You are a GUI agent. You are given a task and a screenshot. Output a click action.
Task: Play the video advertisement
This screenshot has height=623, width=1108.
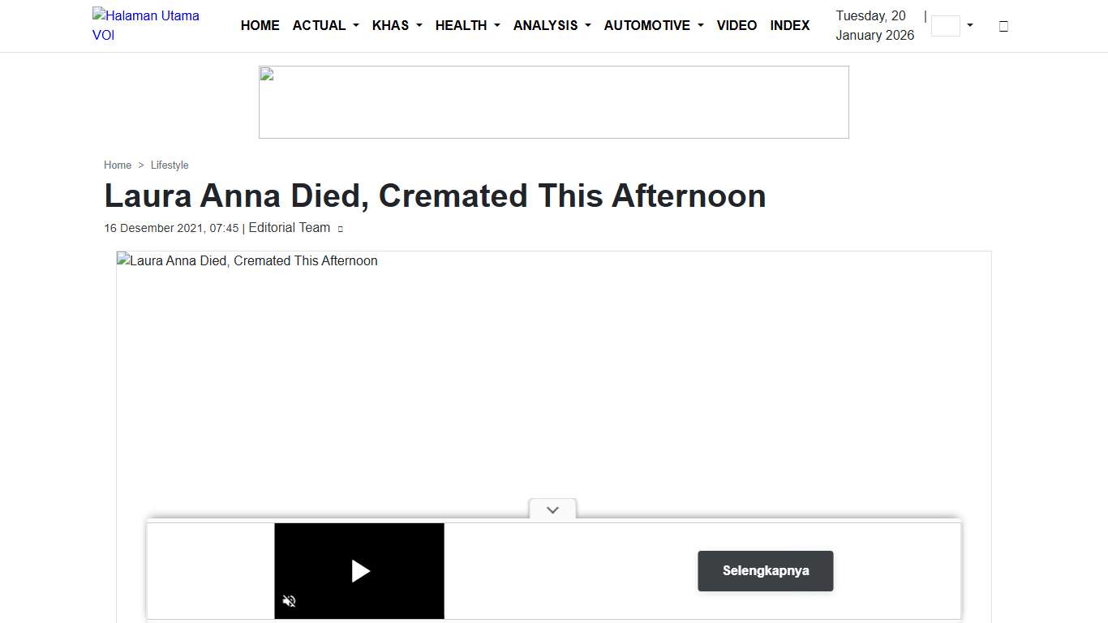click(x=360, y=571)
